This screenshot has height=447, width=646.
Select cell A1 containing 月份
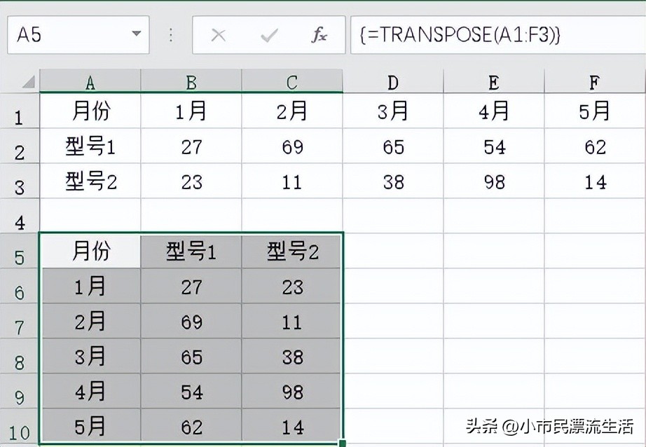90,111
